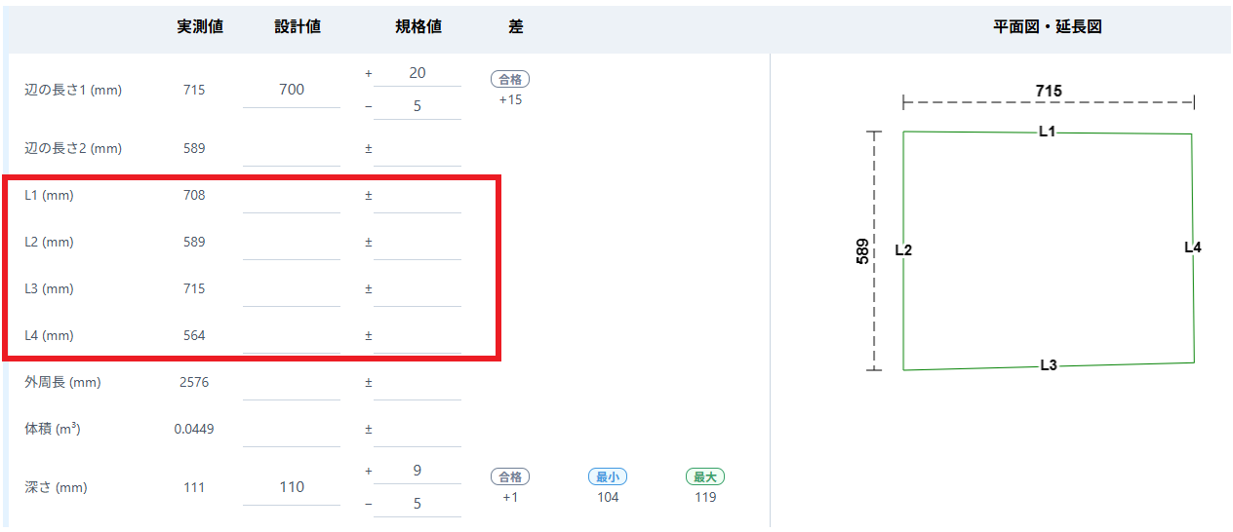The width and height of the screenshot is (1233, 532).
Task: Click the 体積 tolerance field
Action: [x=417, y=430]
